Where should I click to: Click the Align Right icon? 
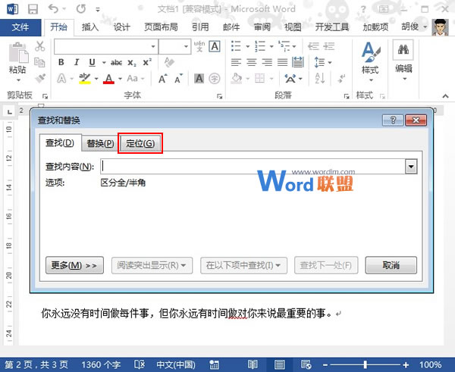[267, 62]
